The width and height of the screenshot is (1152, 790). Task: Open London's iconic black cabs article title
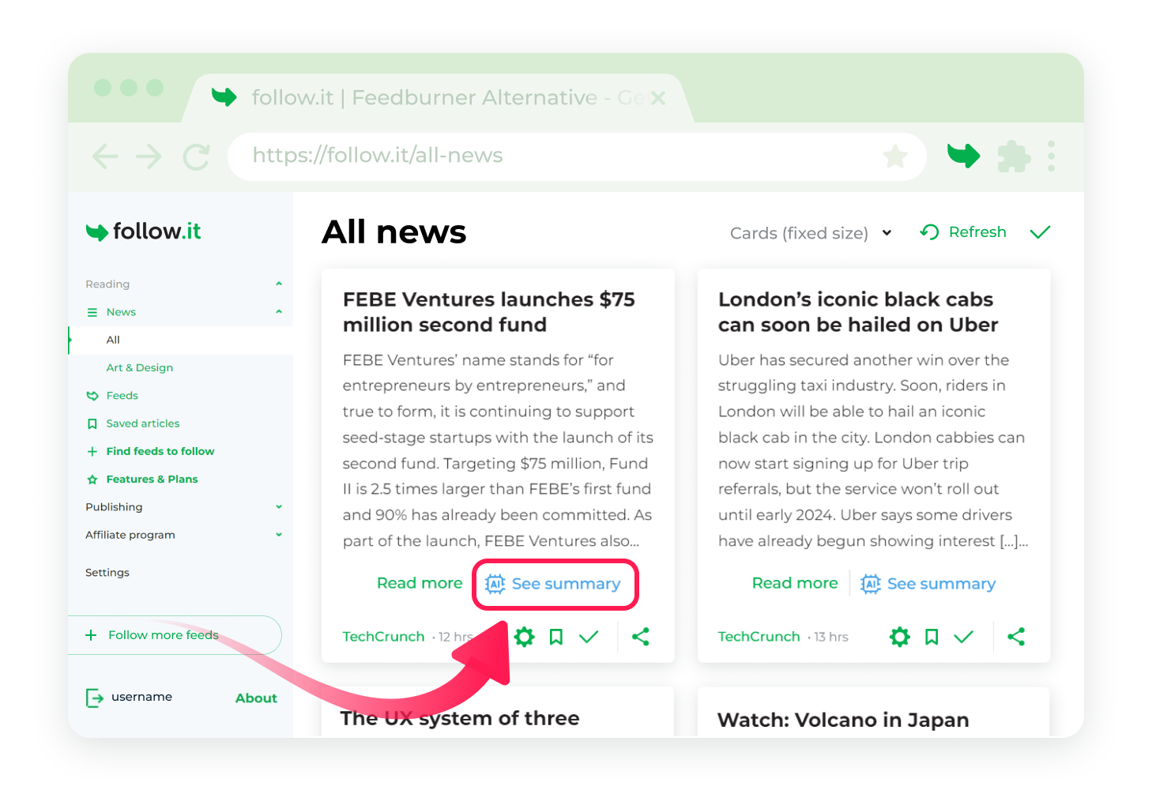(858, 312)
